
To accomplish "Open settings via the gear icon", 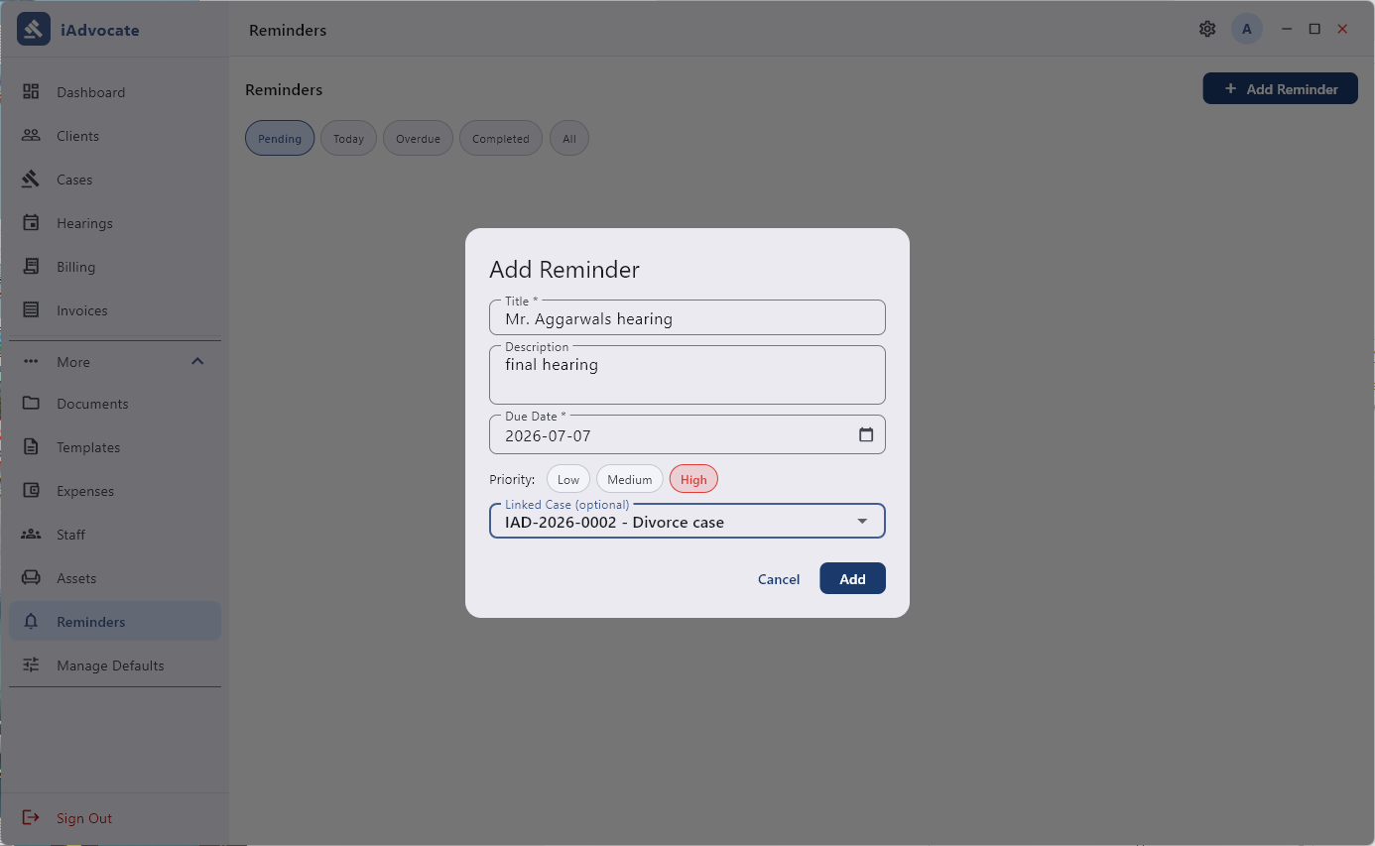I will click(1207, 29).
